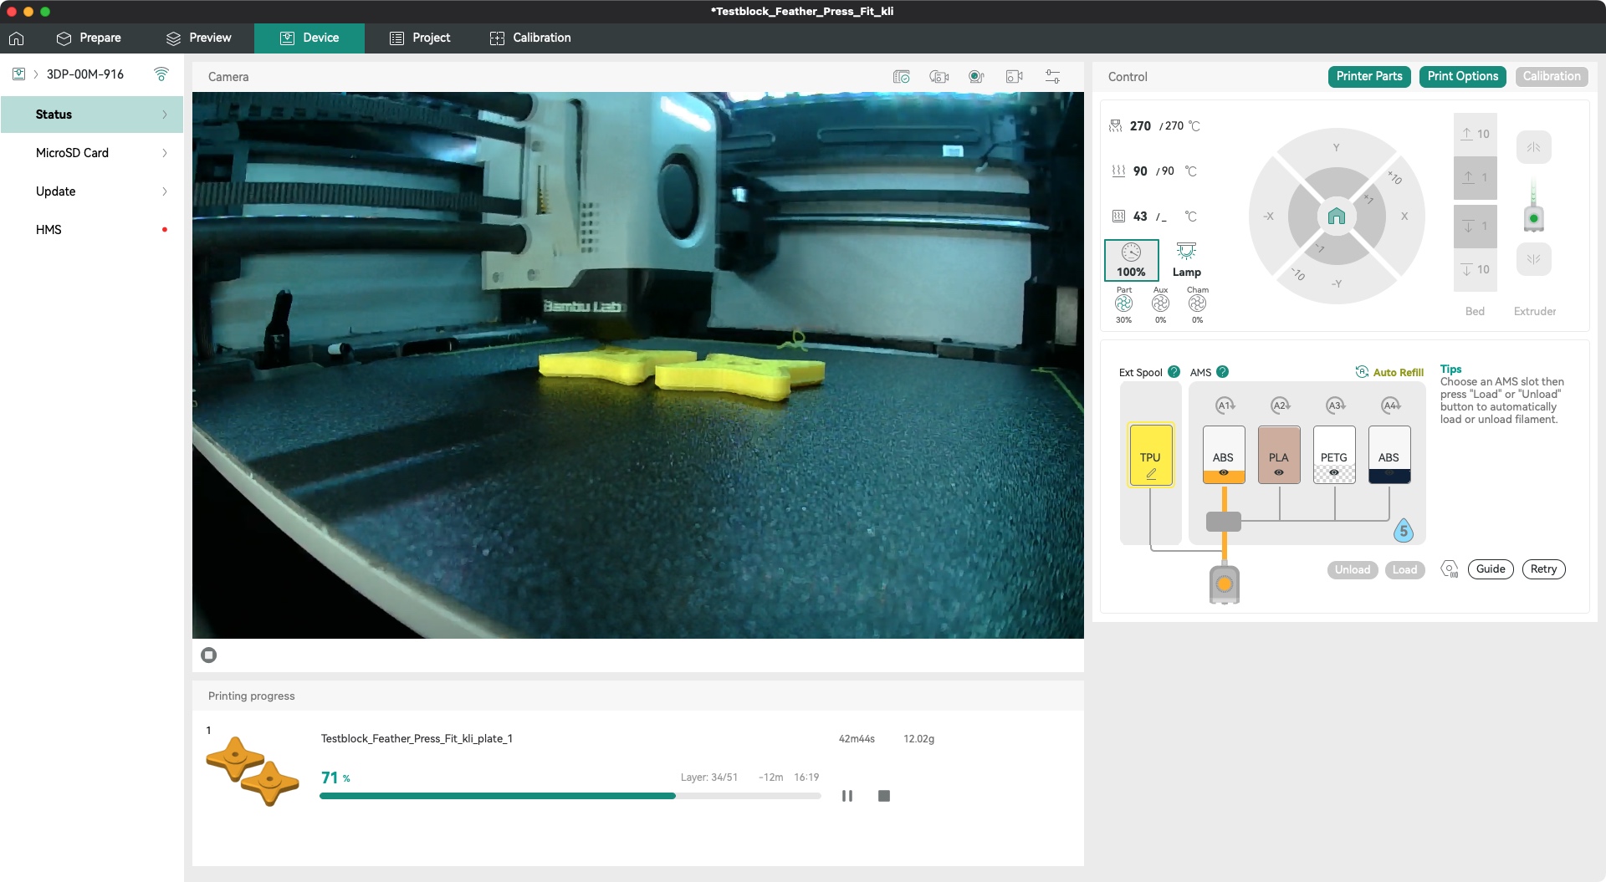The image size is (1606, 882).
Task: Toggle PETG slot visibility eye
Action: pos(1334,473)
